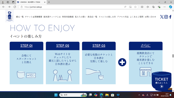Open Copilot app on the taskbar
Image resolution: width=174 pixels, height=98 pixels.
96,95
